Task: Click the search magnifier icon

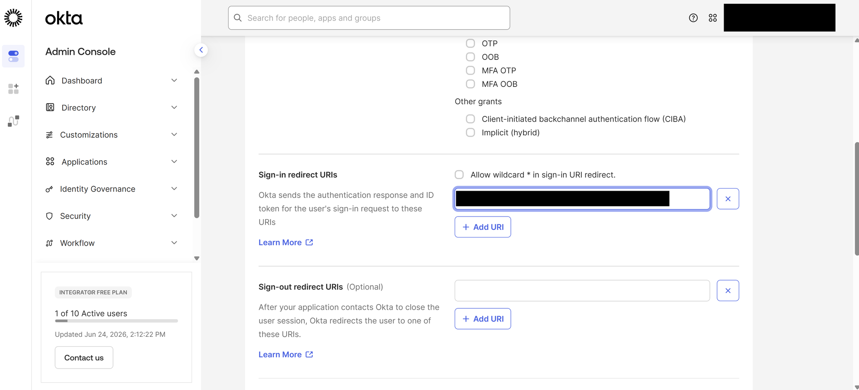Action: 238,18
